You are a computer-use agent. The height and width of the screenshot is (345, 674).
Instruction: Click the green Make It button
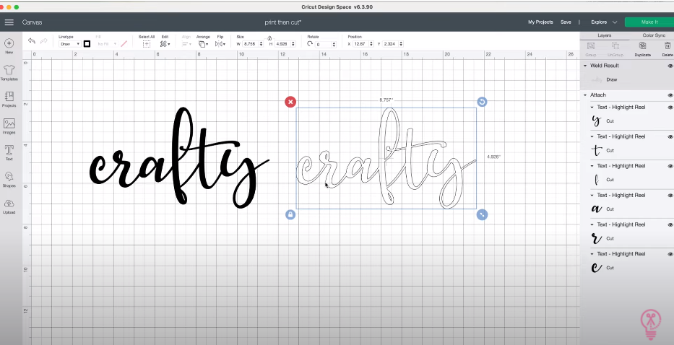click(x=649, y=22)
